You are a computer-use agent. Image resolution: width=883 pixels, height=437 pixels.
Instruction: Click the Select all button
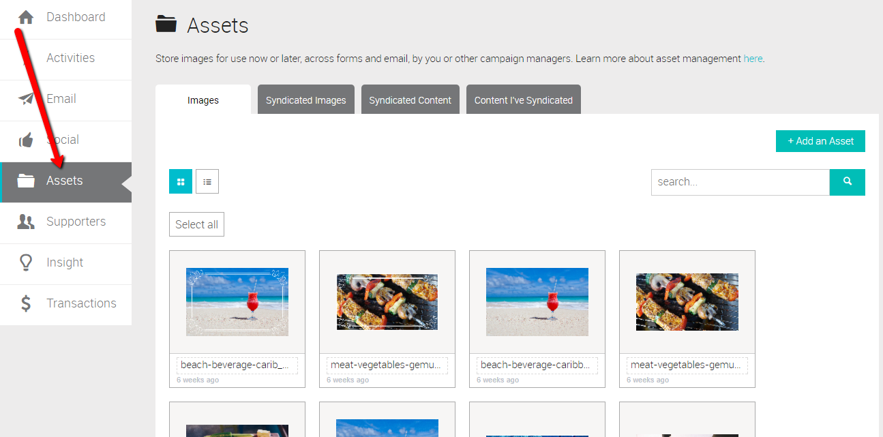click(196, 224)
